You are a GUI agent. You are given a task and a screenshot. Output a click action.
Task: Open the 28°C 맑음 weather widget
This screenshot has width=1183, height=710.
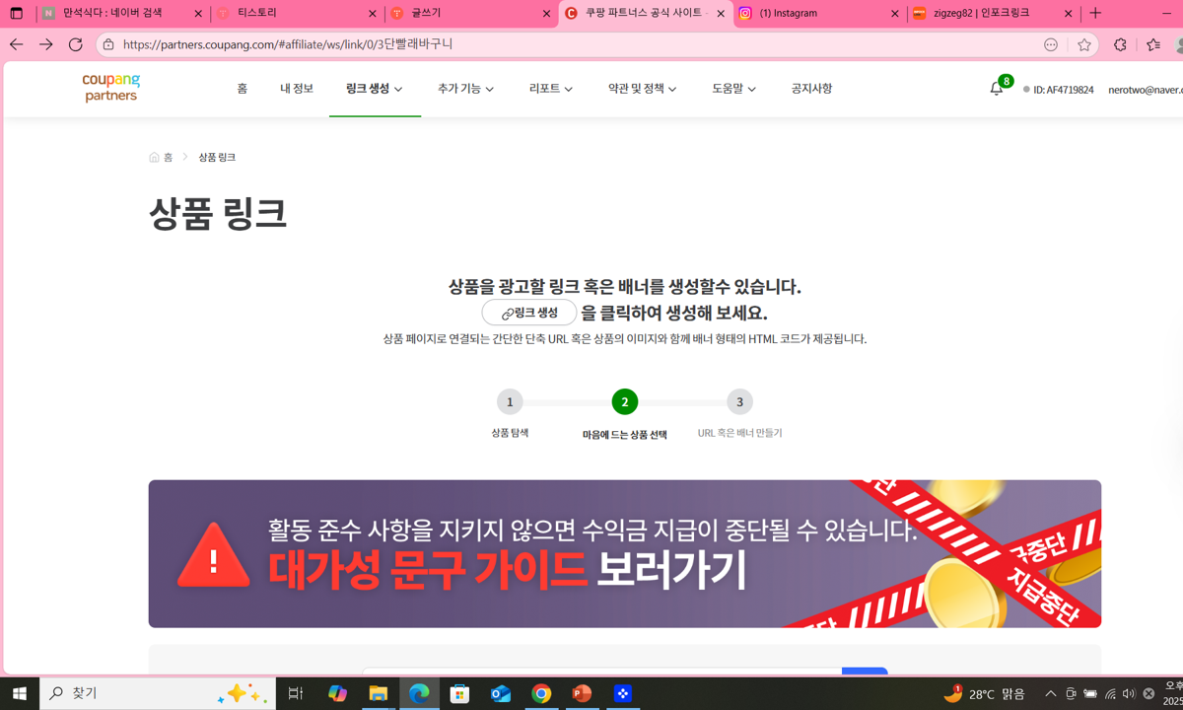coord(985,694)
